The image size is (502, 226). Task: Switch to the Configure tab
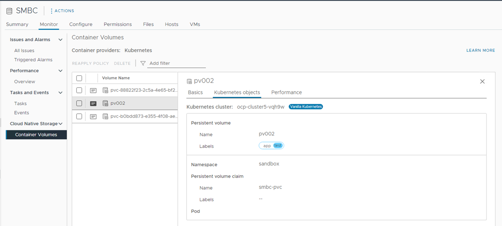click(81, 24)
